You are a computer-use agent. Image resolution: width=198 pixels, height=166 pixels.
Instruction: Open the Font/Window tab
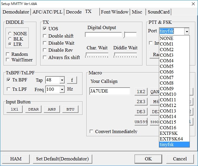coord(115,12)
